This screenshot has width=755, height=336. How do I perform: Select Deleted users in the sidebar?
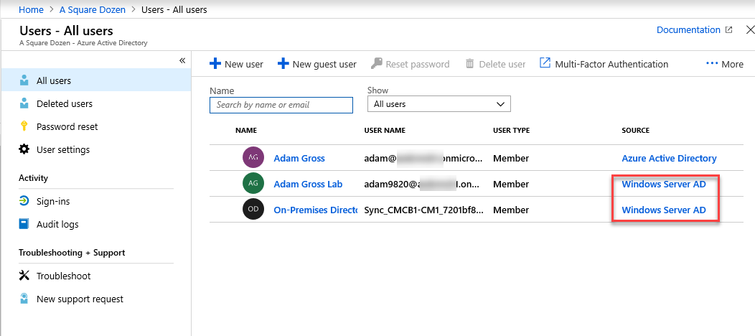65,103
